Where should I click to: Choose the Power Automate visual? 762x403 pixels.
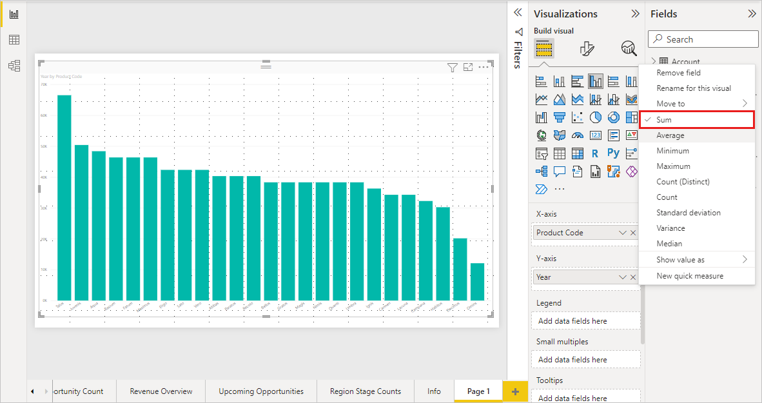(x=542, y=189)
